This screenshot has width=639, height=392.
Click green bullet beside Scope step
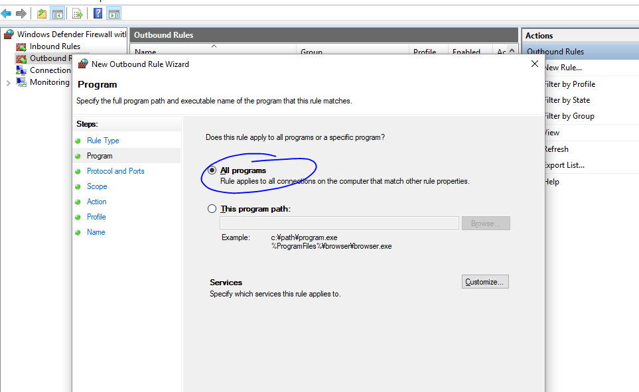[x=78, y=186]
